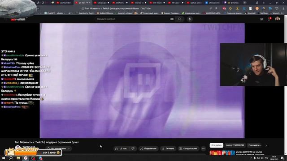
Task: Open the YouTube notifications bell
Action: 269,19
